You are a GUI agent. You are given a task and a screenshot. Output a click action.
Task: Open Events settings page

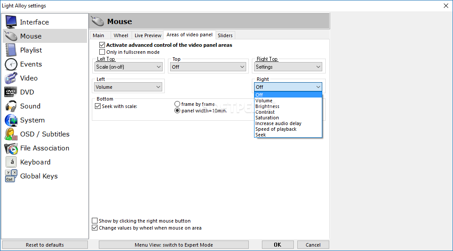45,64
